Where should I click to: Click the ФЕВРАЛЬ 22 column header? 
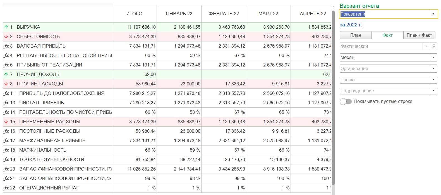tap(224, 14)
